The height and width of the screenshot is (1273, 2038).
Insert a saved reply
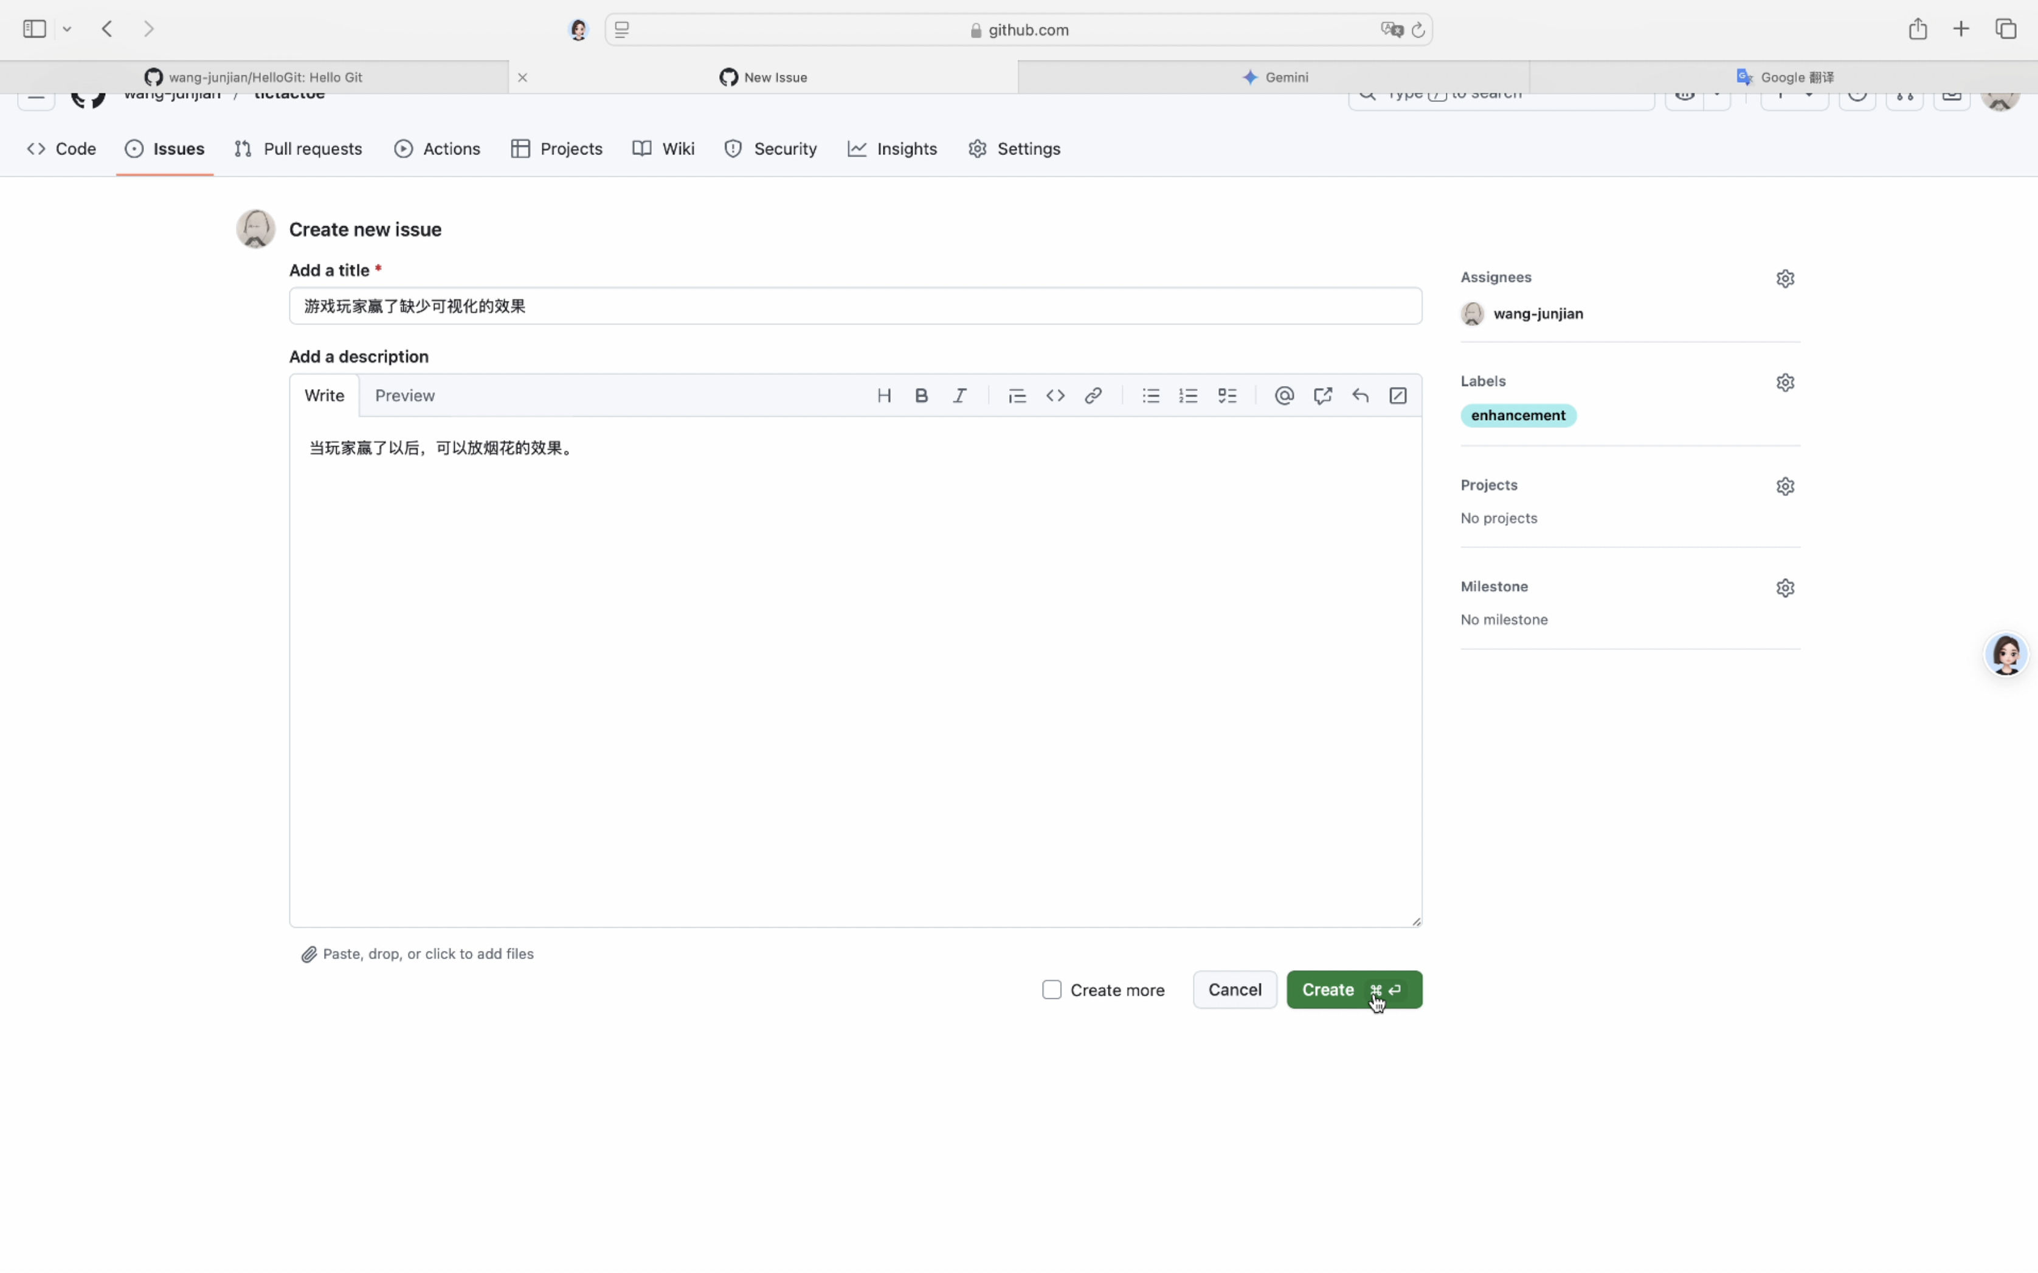1360,396
